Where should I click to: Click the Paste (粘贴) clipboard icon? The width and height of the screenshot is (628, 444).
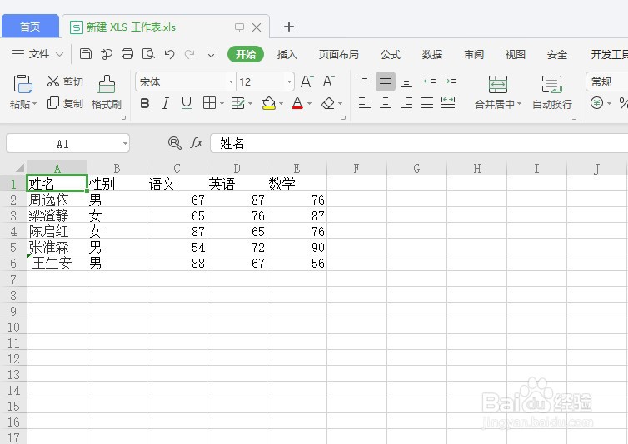22,84
